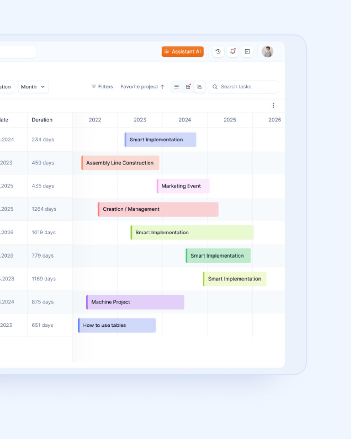Click the Assistant AI button
This screenshot has width=351, height=439.
coord(183,51)
